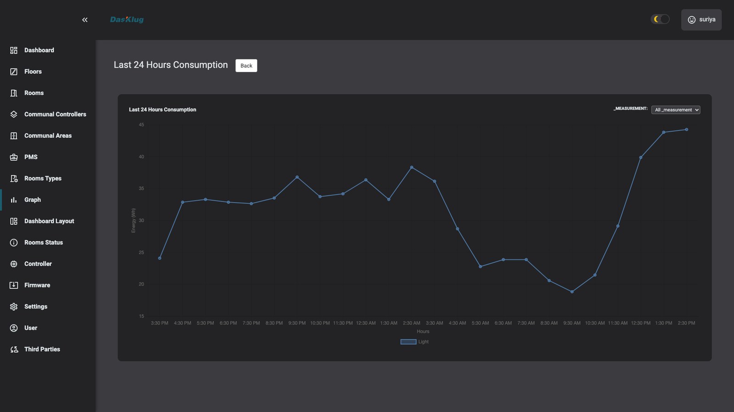The image size is (734, 412).
Task: Click the Rooms Types icon
Action: [14, 179]
